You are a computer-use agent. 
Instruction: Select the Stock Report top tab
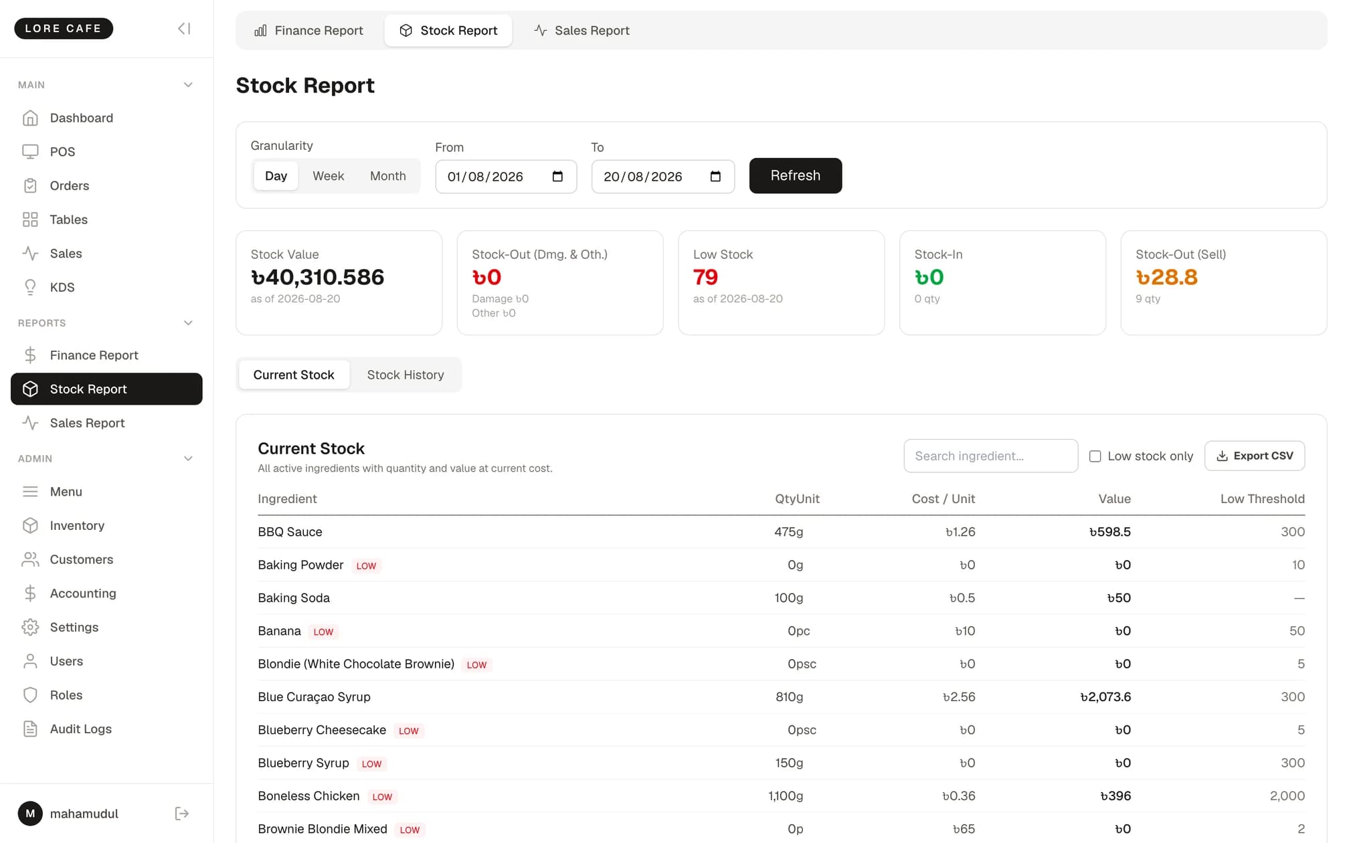pyautogui.click(x=448, y=31)
